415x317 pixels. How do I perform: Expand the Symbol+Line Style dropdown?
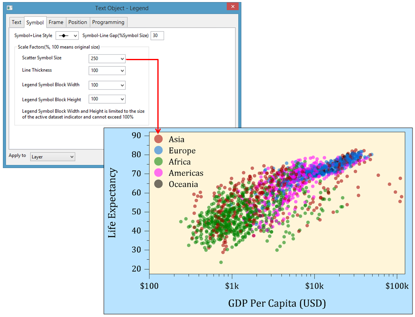(67, 36)
